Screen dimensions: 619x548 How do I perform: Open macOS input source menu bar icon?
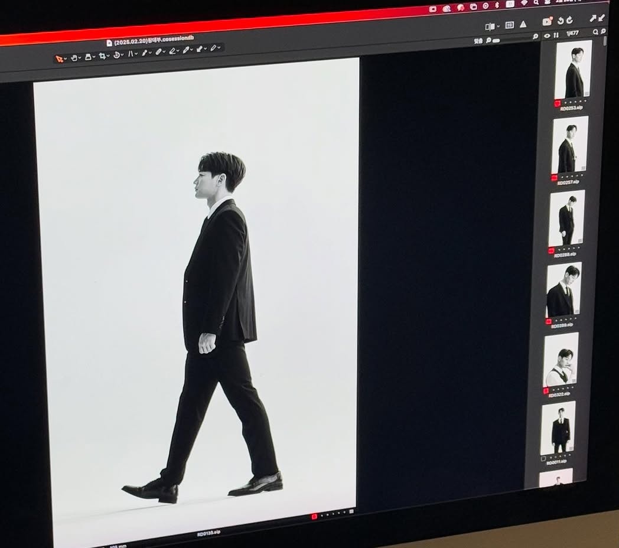[x=510, y=4]
